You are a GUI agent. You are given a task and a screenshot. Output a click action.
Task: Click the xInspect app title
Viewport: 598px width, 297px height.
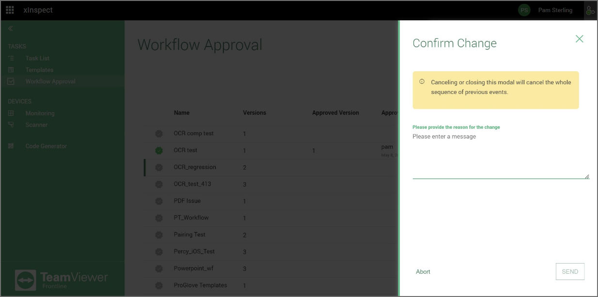[x=38, y=10]
